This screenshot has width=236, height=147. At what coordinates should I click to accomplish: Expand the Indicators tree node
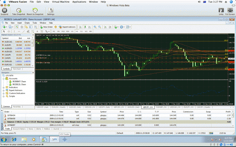(x=4, y=87)
